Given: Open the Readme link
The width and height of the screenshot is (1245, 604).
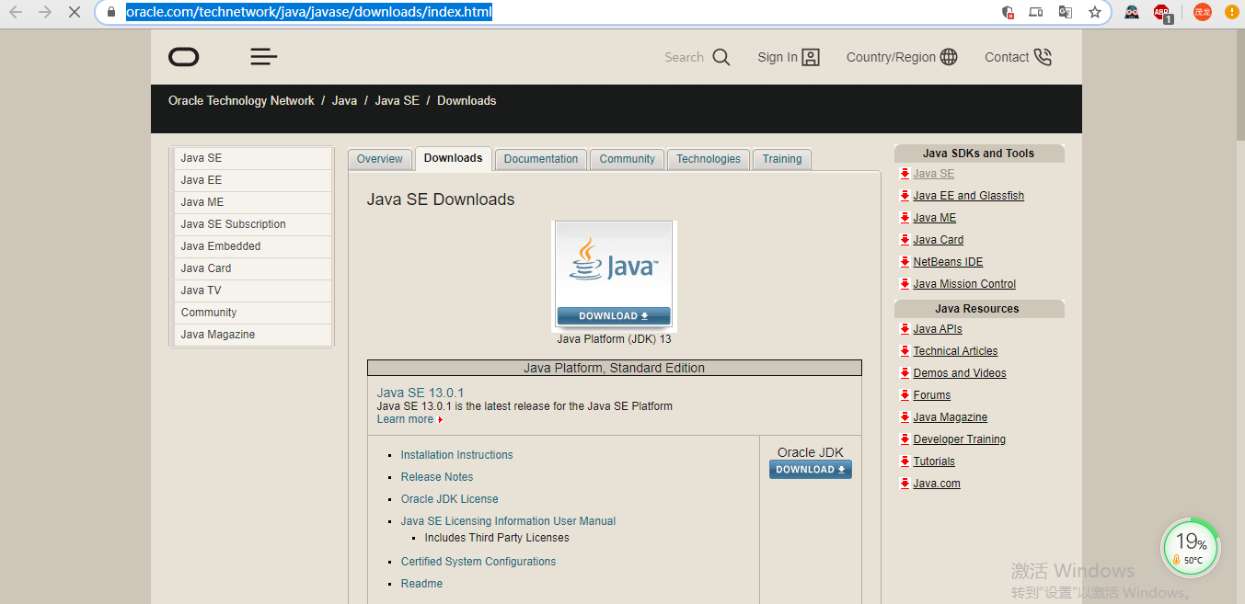Looking at the screenshot, I should coord(421,584).
